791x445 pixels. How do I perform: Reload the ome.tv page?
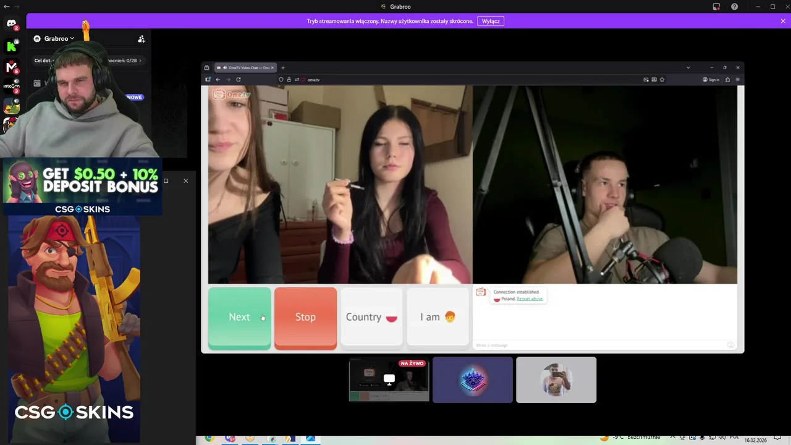238,80
